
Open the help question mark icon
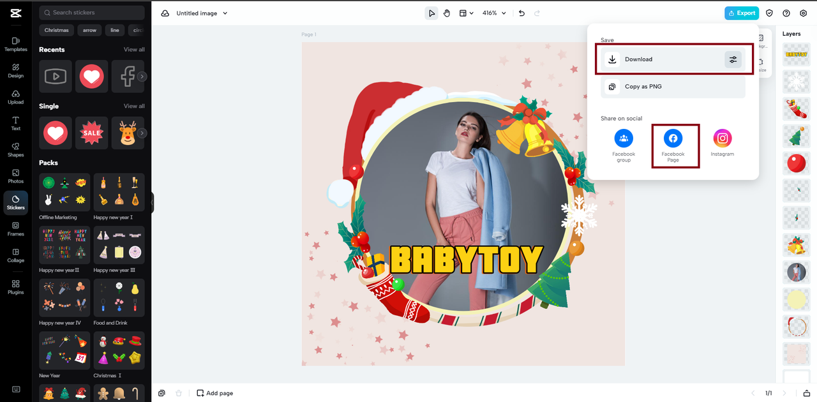pyautogui.click(x=786, y=13)
